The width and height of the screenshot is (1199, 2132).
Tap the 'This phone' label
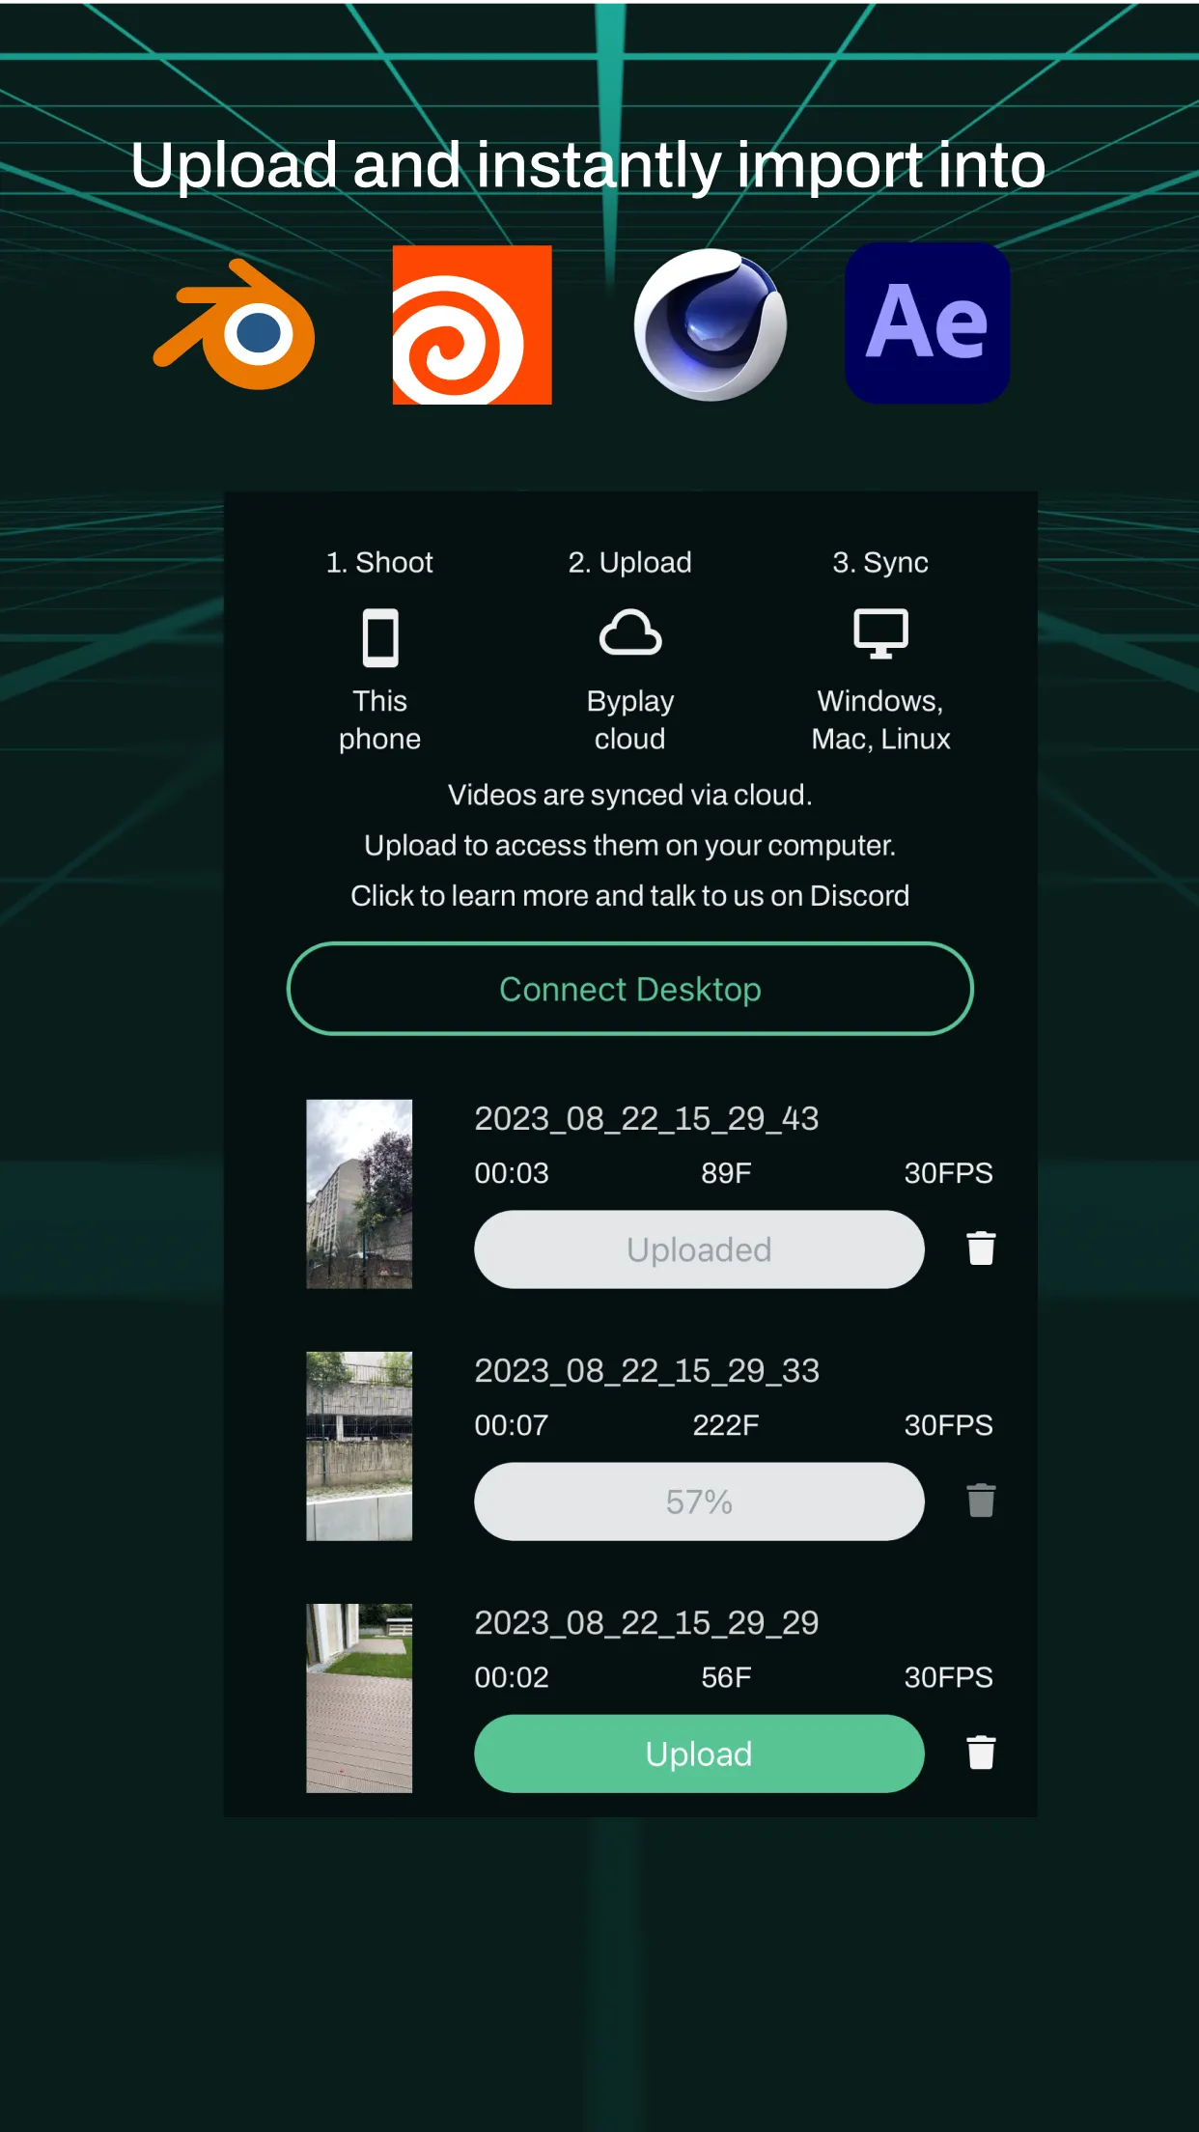tap(379, 719)
